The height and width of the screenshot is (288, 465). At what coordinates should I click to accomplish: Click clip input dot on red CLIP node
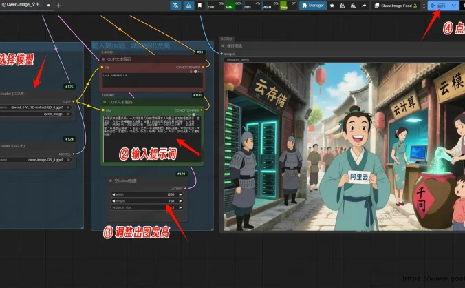102,67
